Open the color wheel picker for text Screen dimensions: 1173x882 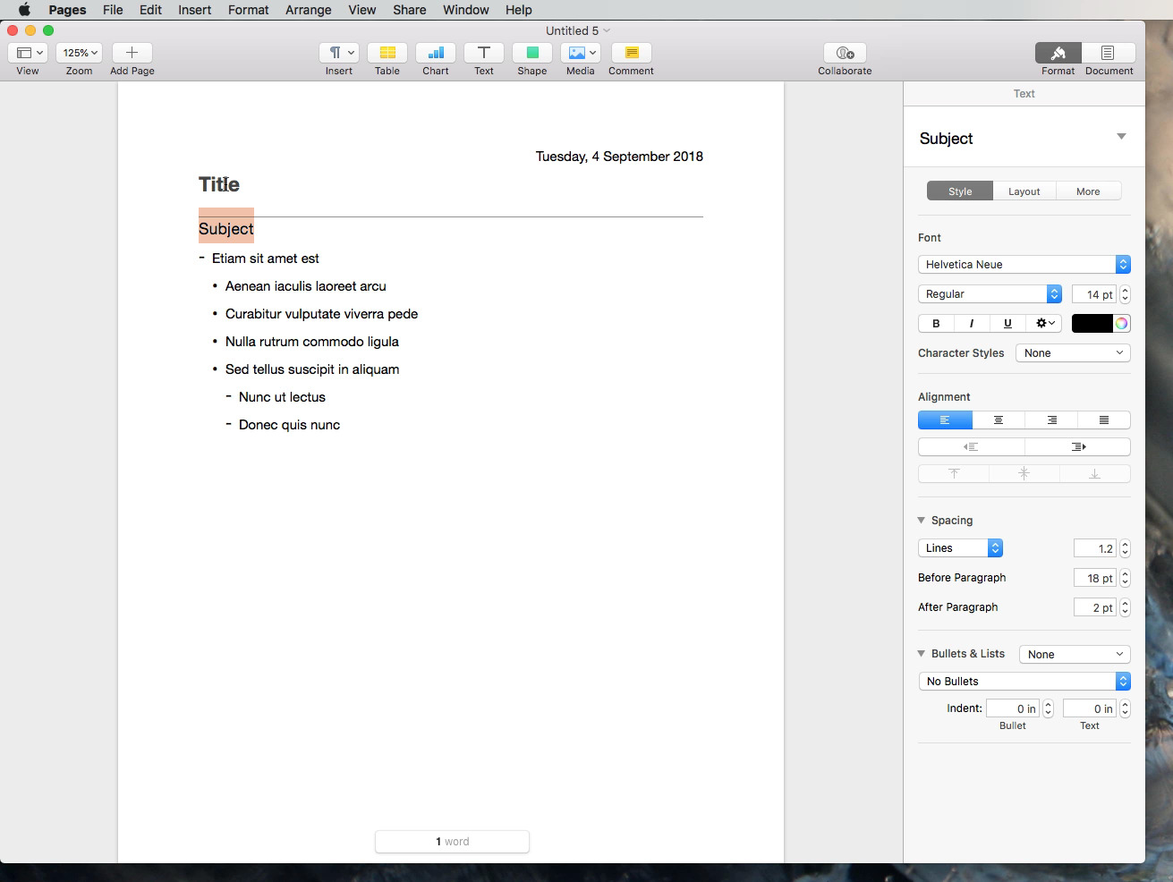1121,324
